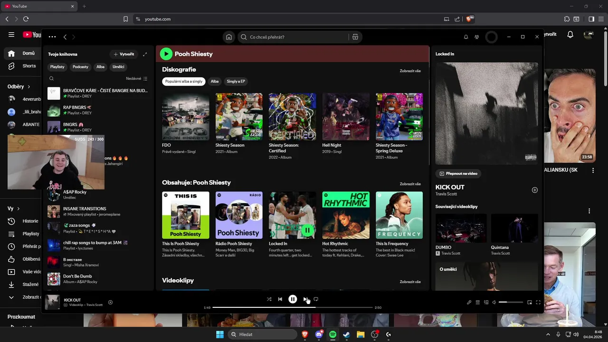
Task: Filter discography by Alba
Action: (x=215, y=81)
